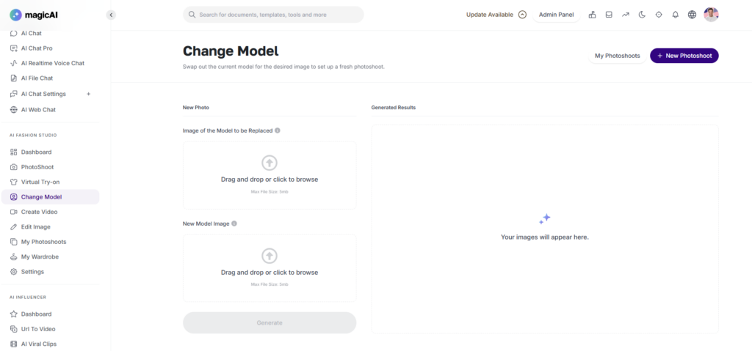Click the trending arrow icon in the header
Image resolution: width=752 pixels, height=351 pixels.
(x=626, y=15)
